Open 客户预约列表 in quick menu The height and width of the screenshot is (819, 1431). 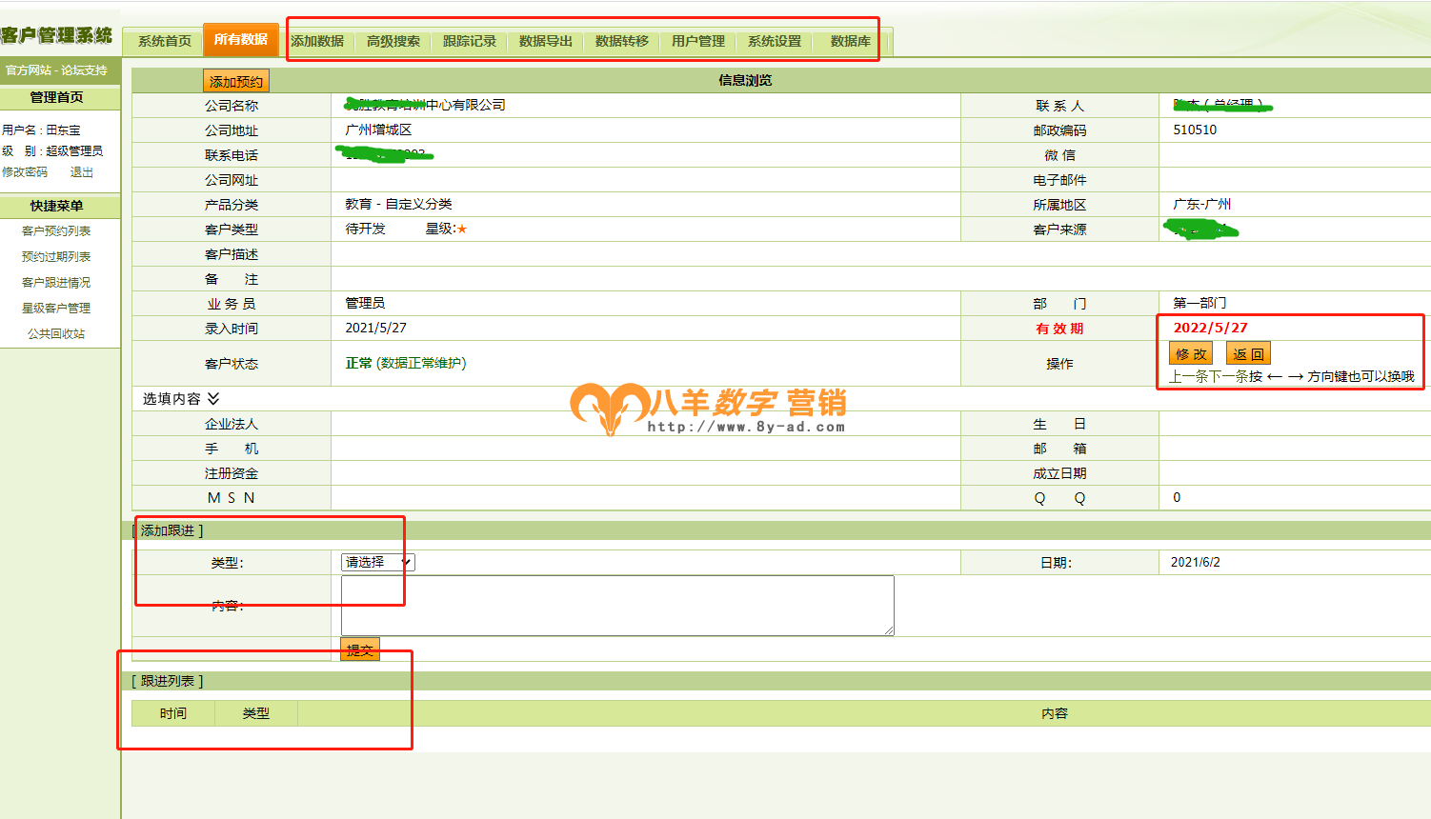[56, 231]
